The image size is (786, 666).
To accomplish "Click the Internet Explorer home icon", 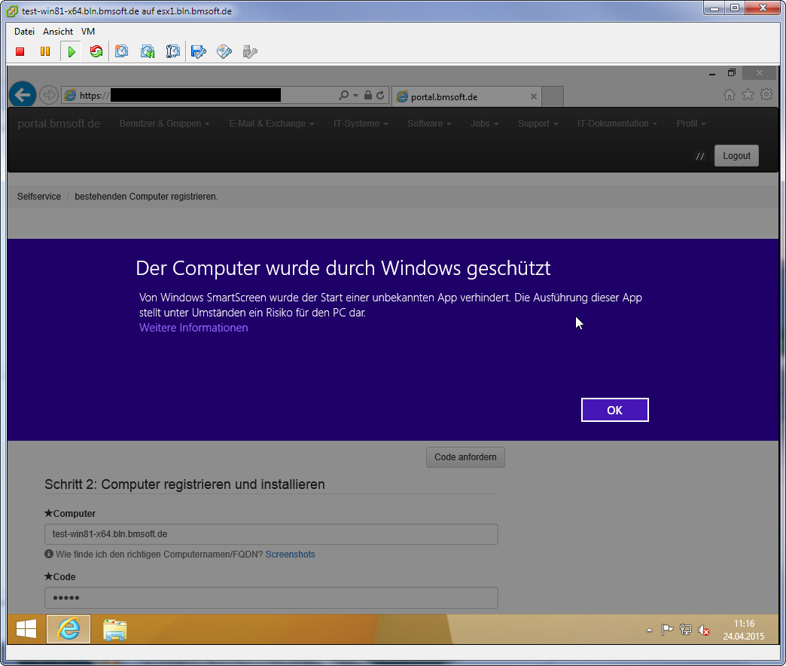I will click(730, 95).
